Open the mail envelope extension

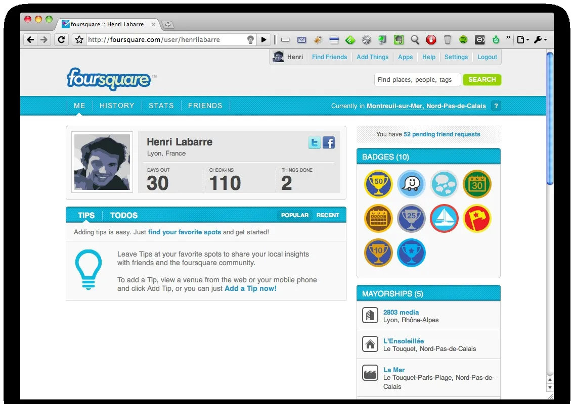[301, 40]
